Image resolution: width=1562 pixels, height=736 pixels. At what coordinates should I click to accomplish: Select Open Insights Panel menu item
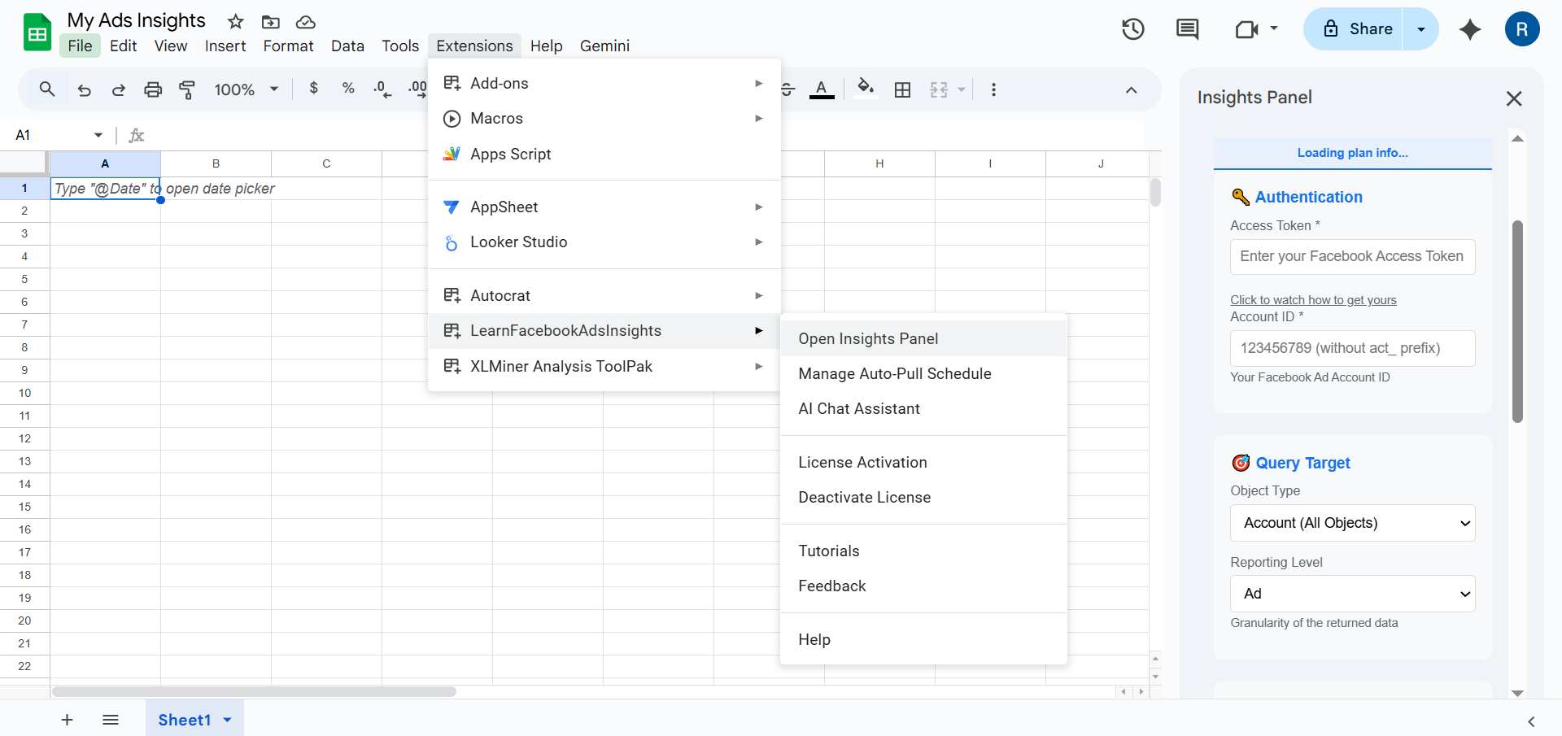(868, 338)
